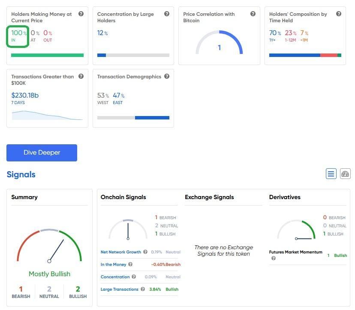Click help icon for Holders' Composition card
This screenshot has height=310, width=355.
339,14
